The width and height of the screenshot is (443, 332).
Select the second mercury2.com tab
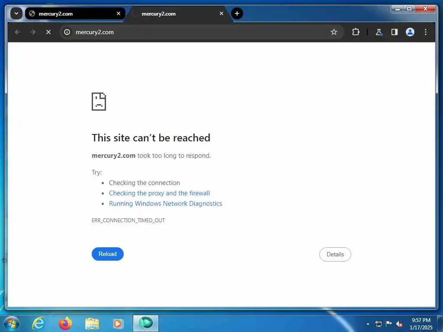click(179, 13)
